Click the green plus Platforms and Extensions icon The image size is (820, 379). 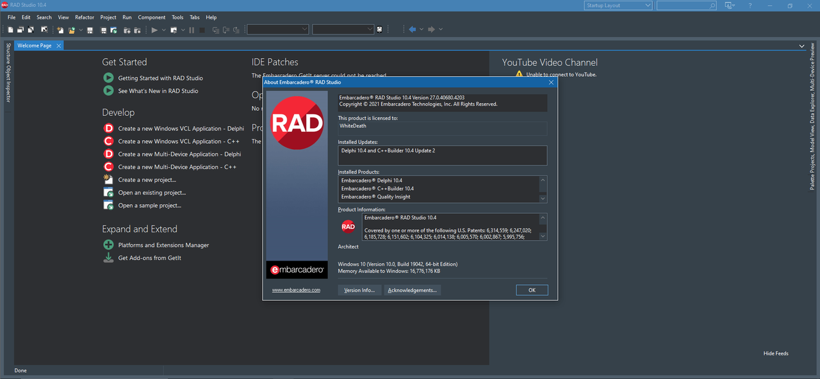[x=108, y=245]
